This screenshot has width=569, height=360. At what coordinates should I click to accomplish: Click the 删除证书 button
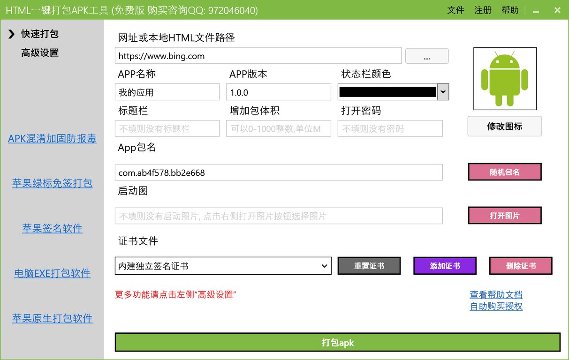(520, 265)
